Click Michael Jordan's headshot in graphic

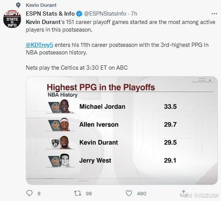[x=65, y=106]
